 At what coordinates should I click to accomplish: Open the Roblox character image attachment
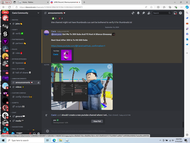tap(82, 87)
